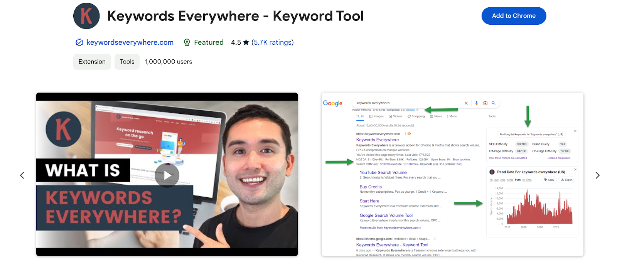Viewport: 617px width, 266px height.
Task: Click the clear X in previewed search bar
Action: (x=466, y=103)
